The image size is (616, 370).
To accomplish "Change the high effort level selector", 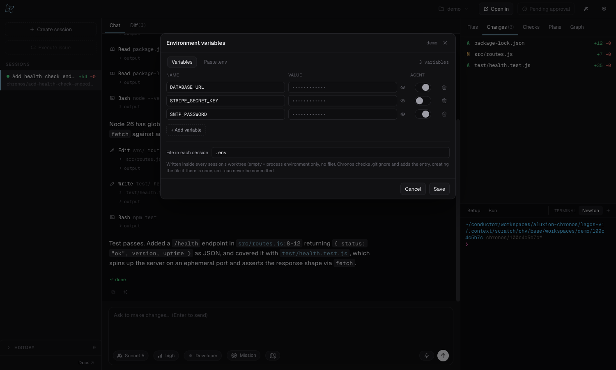I will pos(166,356).
